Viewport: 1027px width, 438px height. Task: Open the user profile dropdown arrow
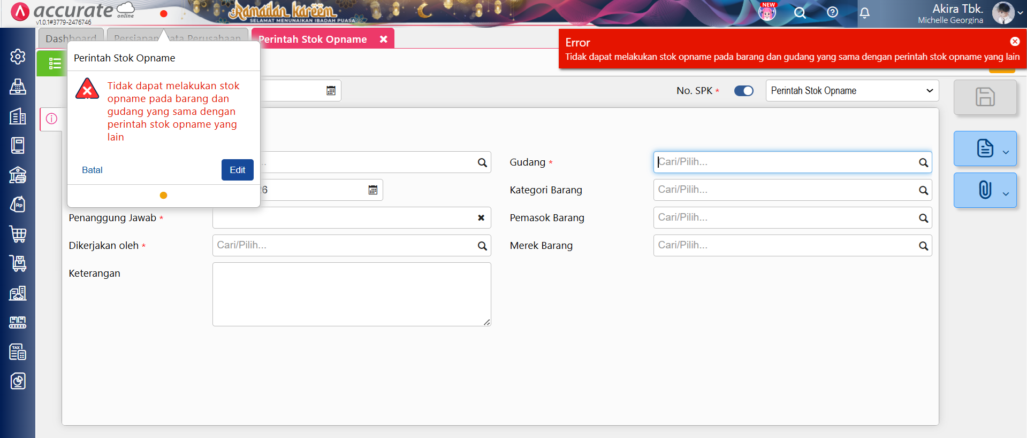click(1020, 13)
